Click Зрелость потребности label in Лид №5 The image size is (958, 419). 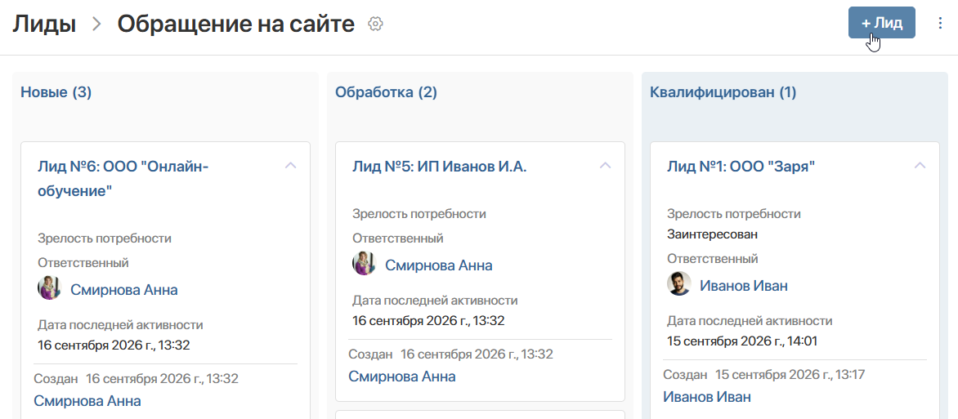point(419,214)
